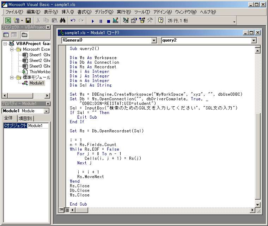The width and height of the screenshot is (268, 226).
Task: Click the (オブジェクト名) property value field
Action: pos(38,126)
